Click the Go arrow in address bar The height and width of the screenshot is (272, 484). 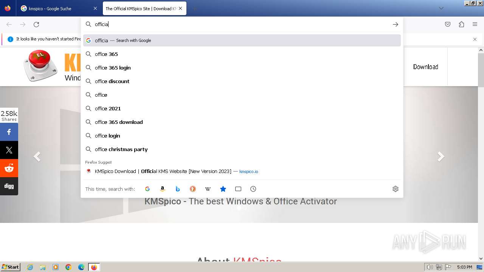click(x=395, y=24)
